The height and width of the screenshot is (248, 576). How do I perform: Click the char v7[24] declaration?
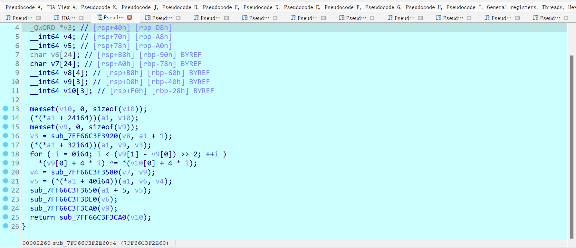pyautogui.click(x=55, y=64)
